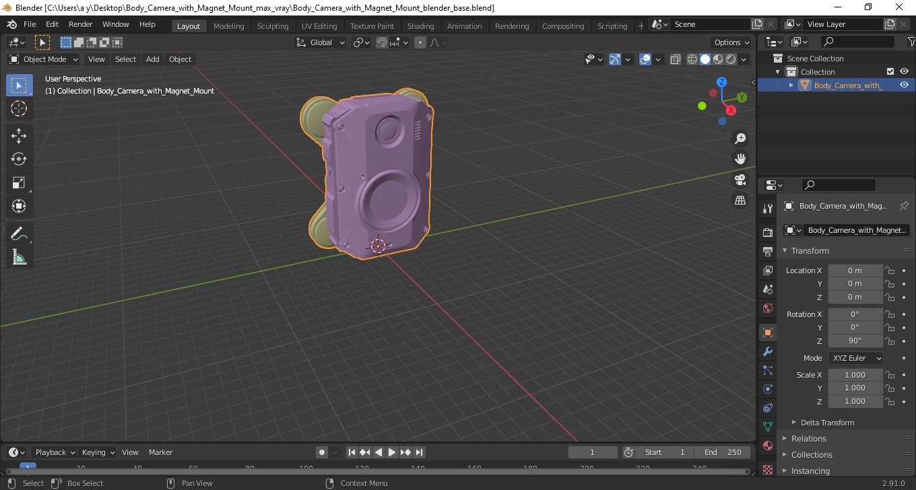Viewport: 916px width, 490px height.
Task: Choose the Annotate pencil tool
Action: coord(19,234)
